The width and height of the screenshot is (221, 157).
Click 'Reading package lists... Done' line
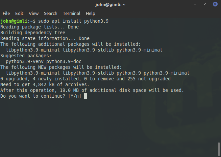40,27
